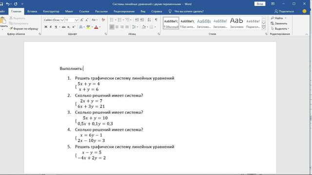Click the numbered list icon
This screenshot has width=312, height=175.
(x=119, y=20)
